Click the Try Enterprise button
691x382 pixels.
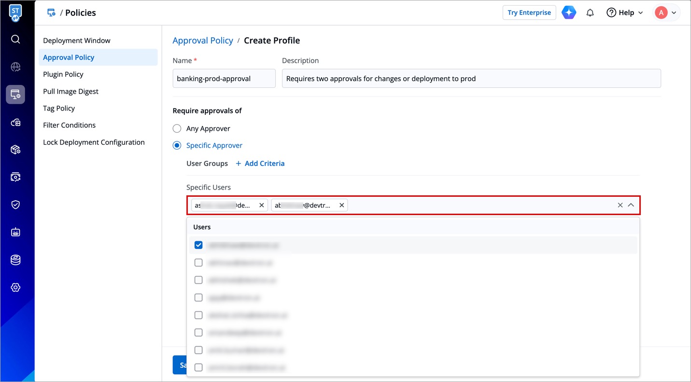pyautogui.click(x=529, y=13)
